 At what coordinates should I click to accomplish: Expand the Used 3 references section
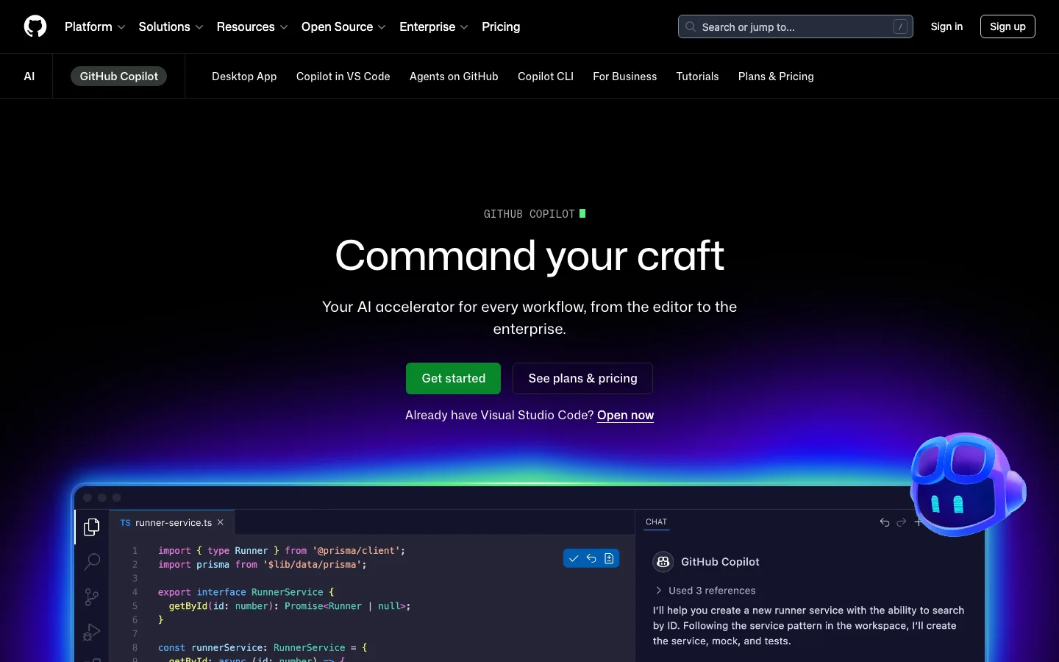coord(705,591)
